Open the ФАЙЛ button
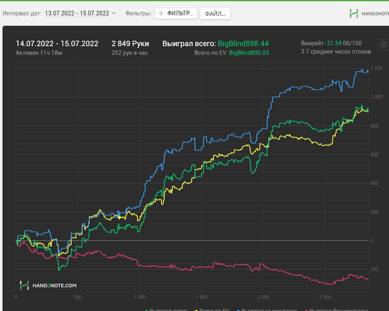The width and height of the screenshot is (389, 311). (215, 14)
